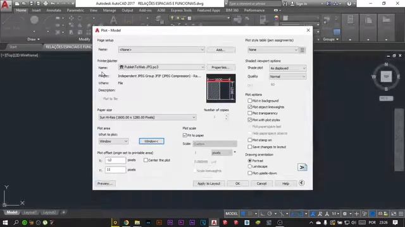The width and height of the screenshot is (405, 227).
Task: Open the AutoCAD application menu logo
Action: (x=6, y=5)
